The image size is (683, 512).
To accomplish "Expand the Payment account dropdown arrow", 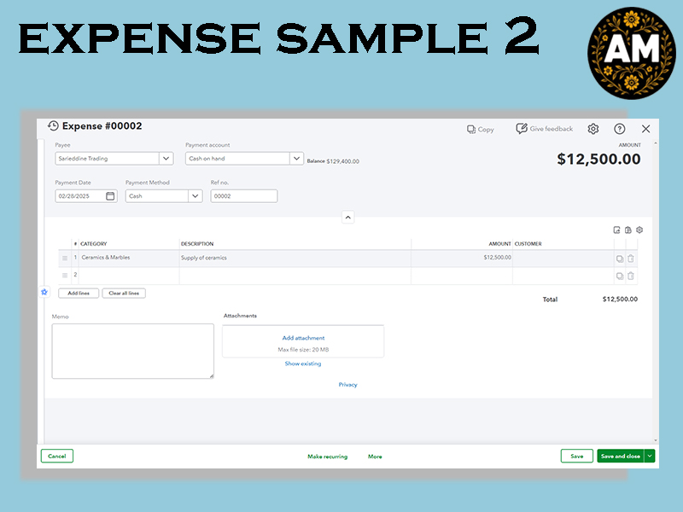I will pyautogui.click(x=296, y=159).
